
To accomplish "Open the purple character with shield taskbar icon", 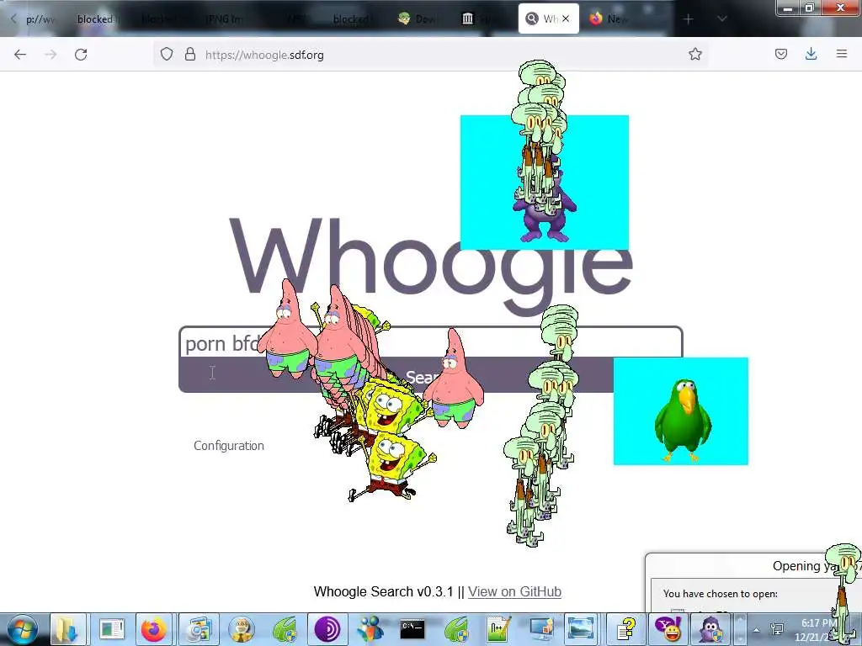I will (710, 629).
